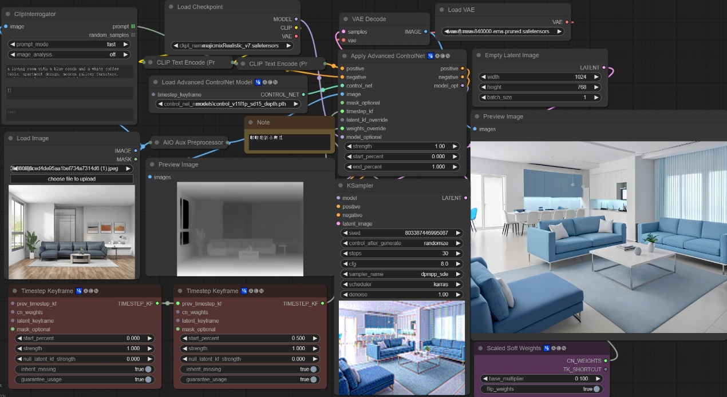Click the choose file to upload button
The height and width of the screenshot is (397, 727).
coord(72,179)
